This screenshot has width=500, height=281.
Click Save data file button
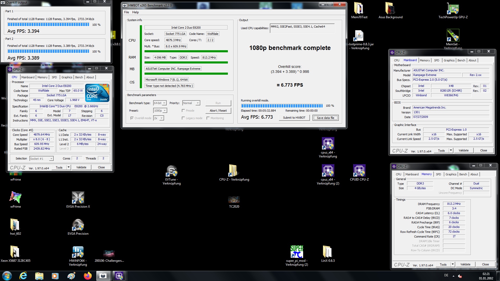coord(326,118)
